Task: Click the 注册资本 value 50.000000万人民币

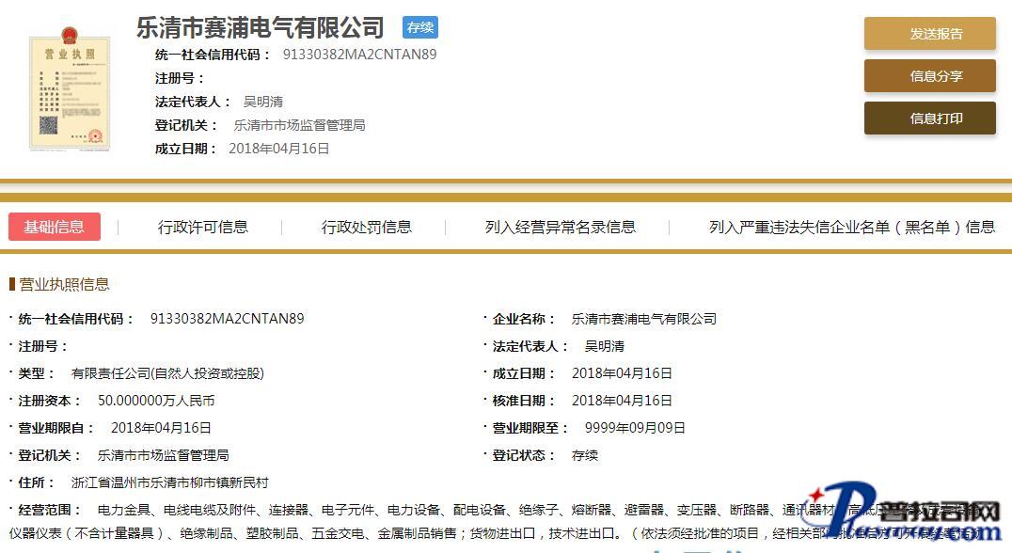Action: coord(156,401)
